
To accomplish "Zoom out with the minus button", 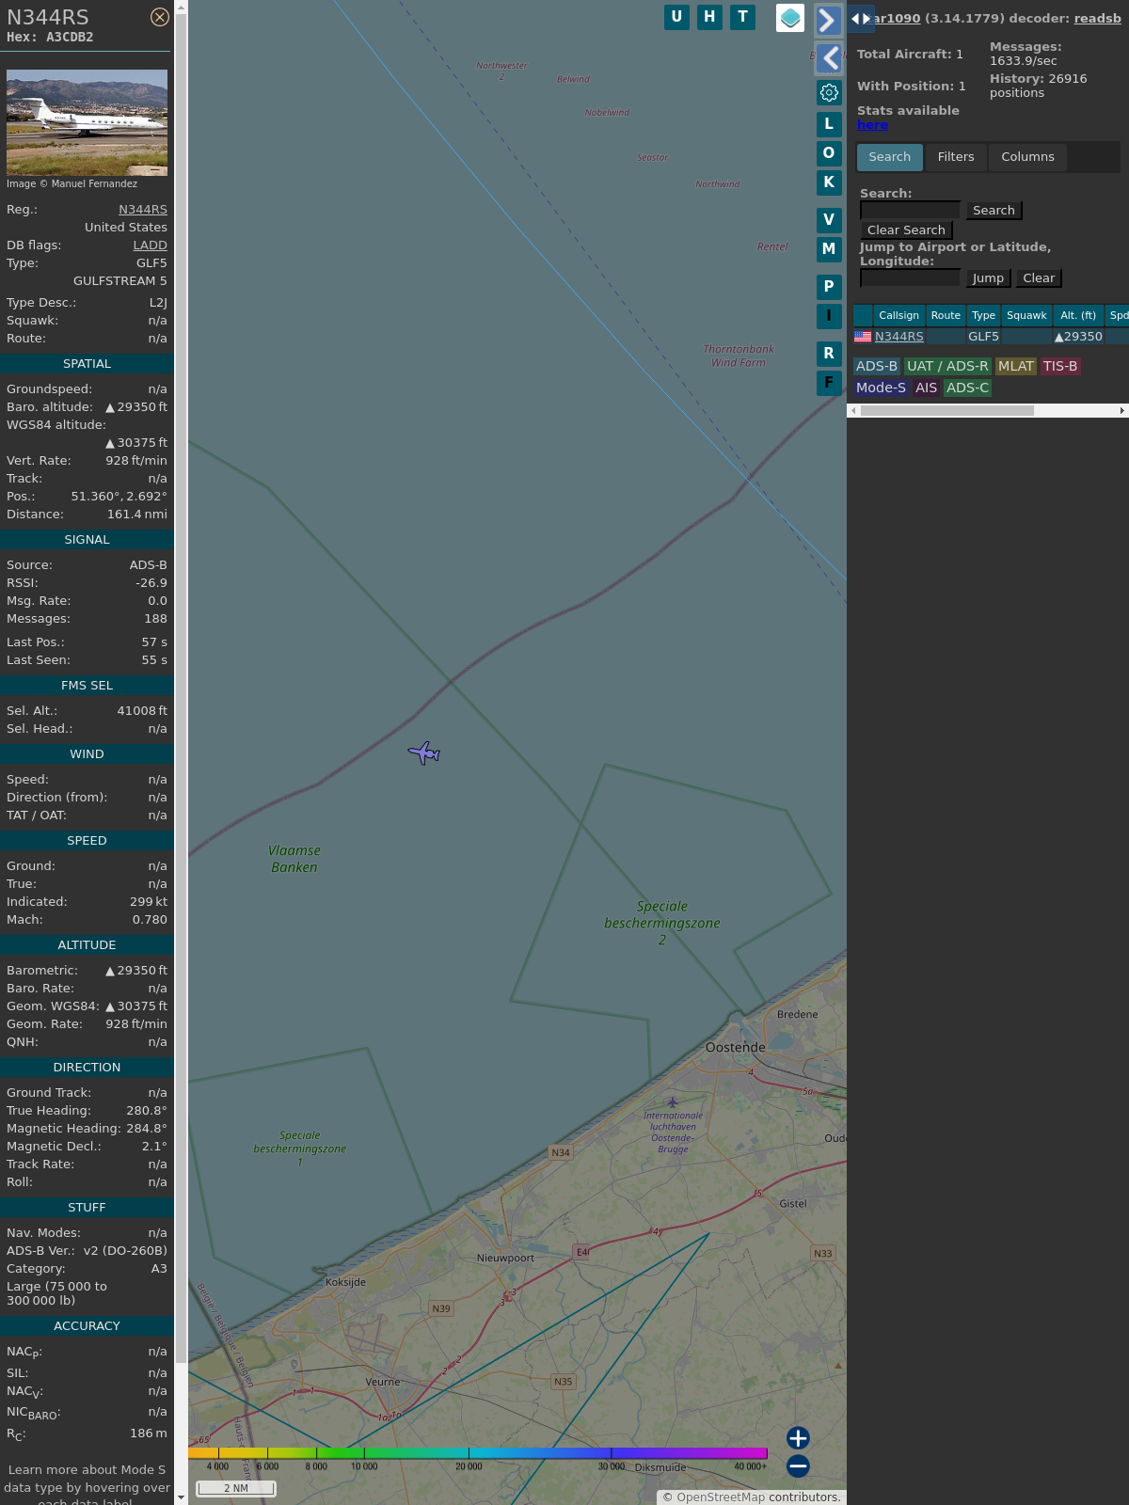I will point(798,1465).
